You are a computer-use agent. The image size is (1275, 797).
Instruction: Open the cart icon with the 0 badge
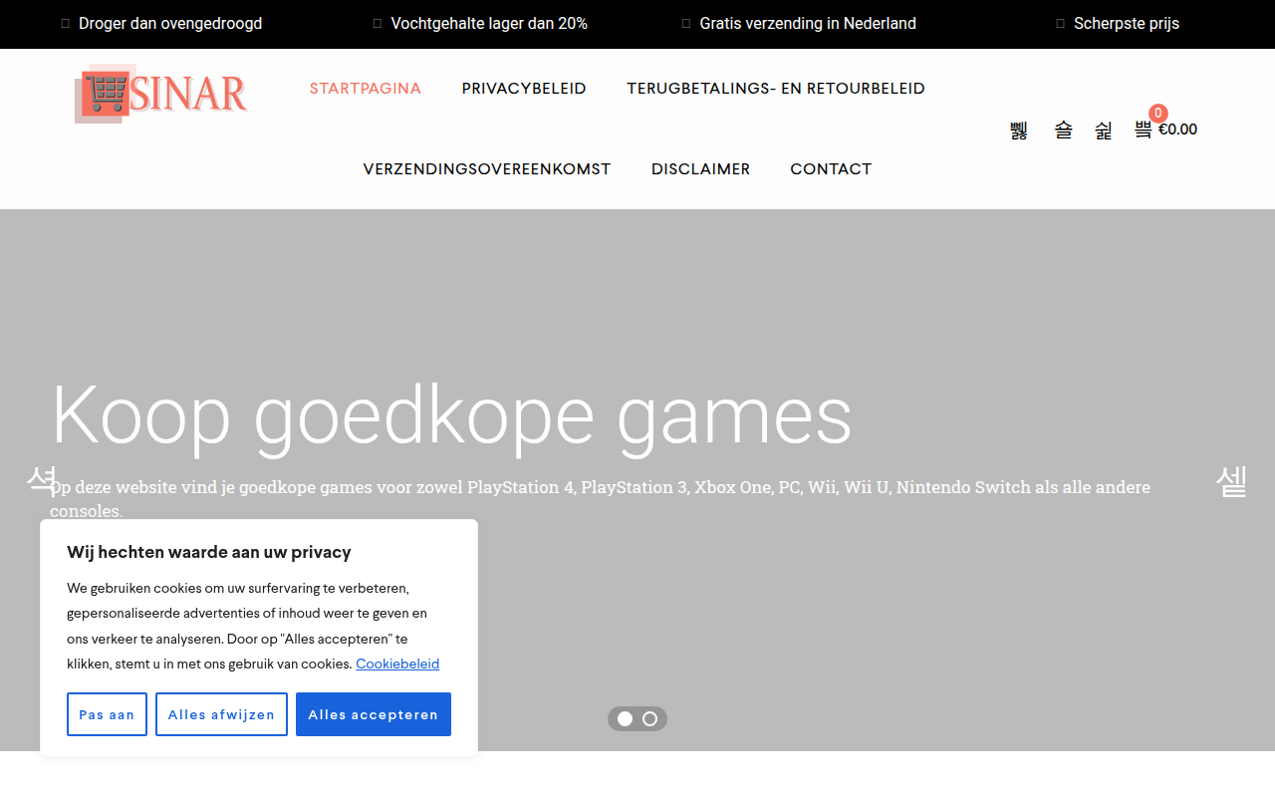(1144, 129)
